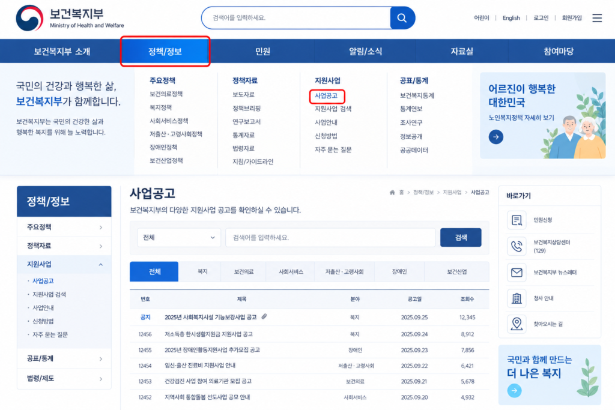Image resolution: width=615 pixels, height=410 pixels.
Task: Click the arrow on 더 나은 복지 banner
Action: pos(514,390)
